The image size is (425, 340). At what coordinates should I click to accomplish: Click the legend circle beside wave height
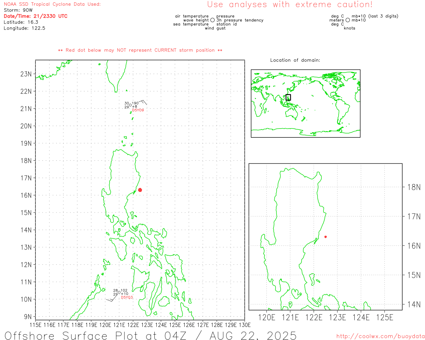[212, 20]
